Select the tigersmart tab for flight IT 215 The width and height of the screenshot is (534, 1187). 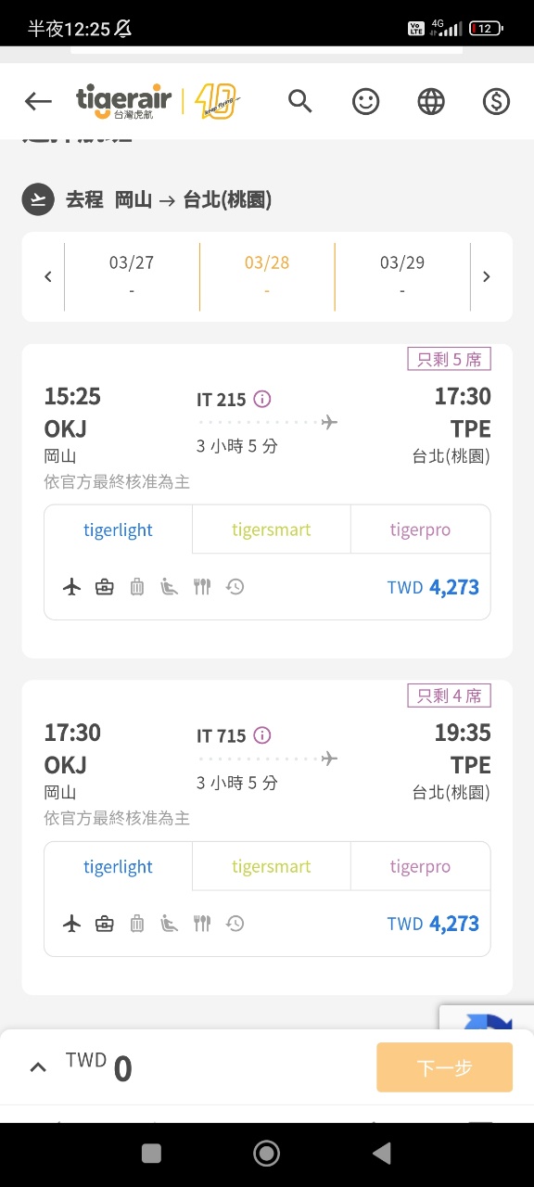pos(272,530)
